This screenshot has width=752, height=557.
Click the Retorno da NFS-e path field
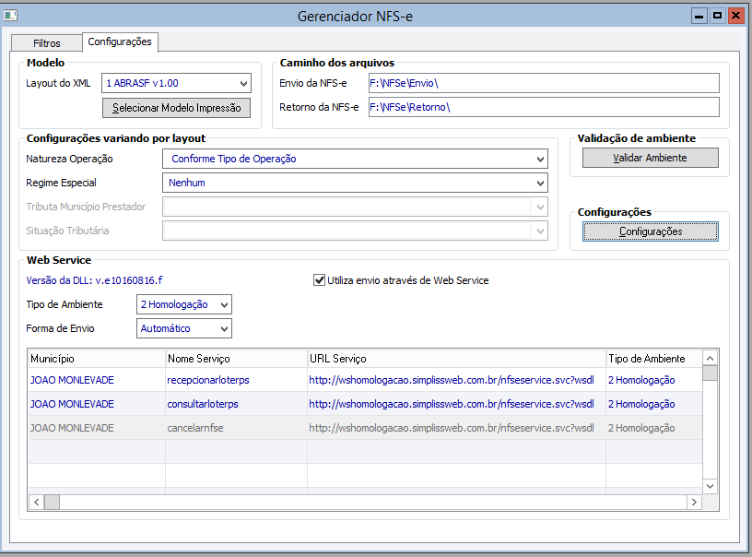542,107
